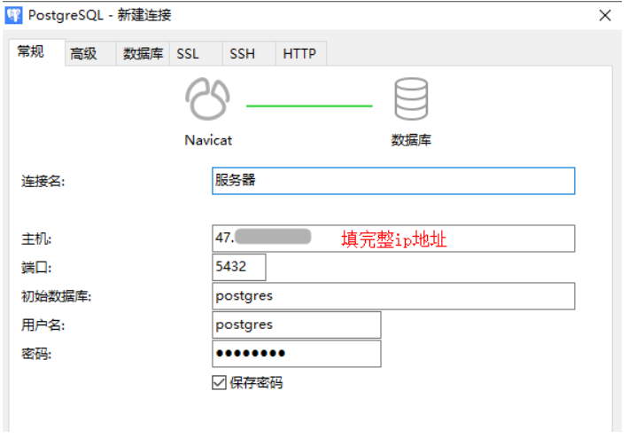Click the 数据库 label under the cylinder icon

point(411,140)
